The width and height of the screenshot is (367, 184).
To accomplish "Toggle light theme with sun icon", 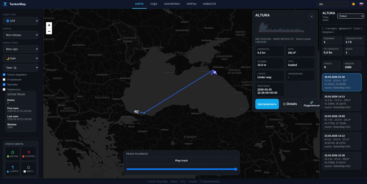I will (353, 4).
